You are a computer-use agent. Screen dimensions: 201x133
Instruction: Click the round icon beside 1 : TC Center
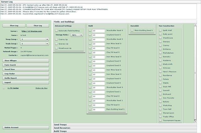coord(4,88)
